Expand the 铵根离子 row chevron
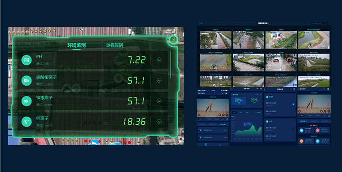The height and width of the screenshot is (172, 342). point(159,101)
